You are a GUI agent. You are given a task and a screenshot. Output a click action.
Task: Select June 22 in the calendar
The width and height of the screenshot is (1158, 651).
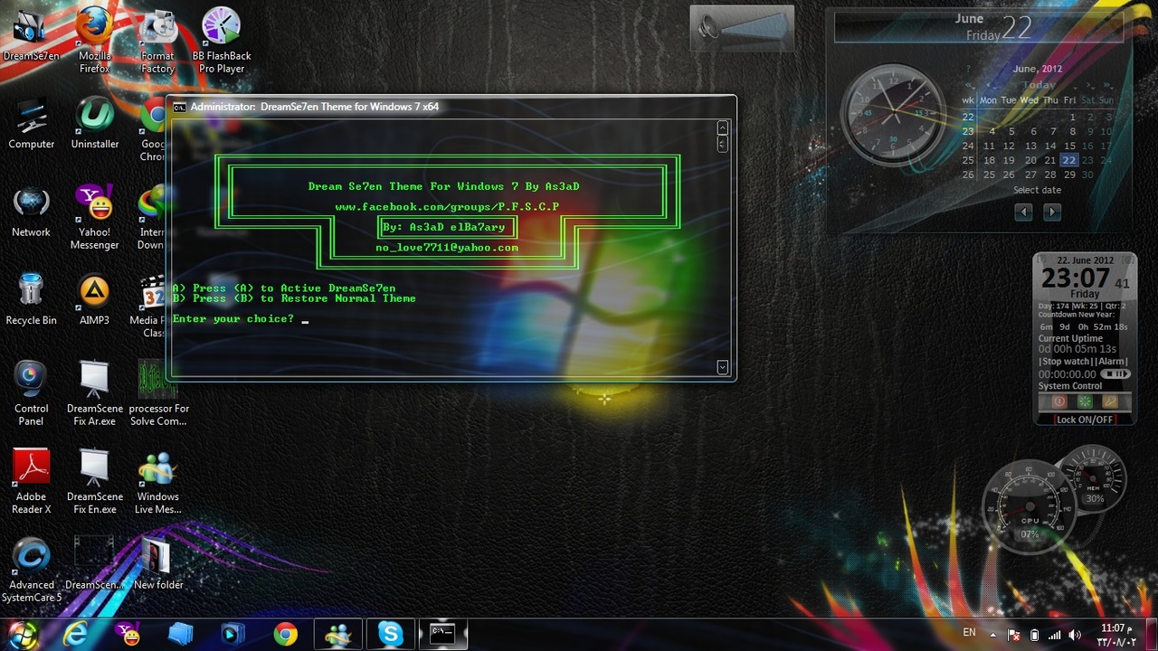click(x=1069, y=160)
